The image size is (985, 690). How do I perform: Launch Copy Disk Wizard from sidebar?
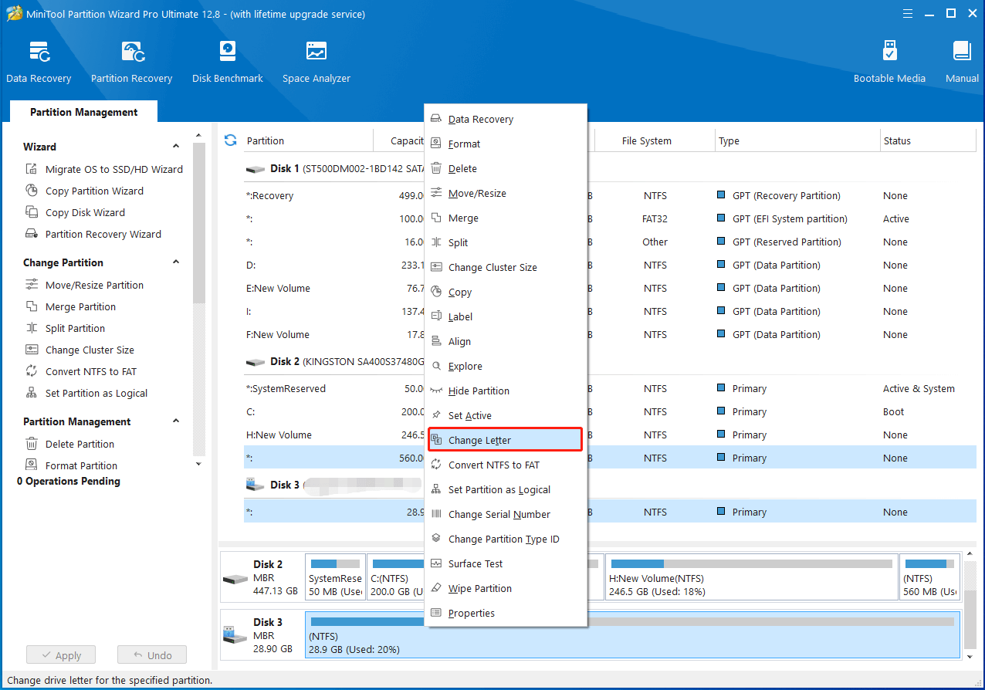coord(76,212)
